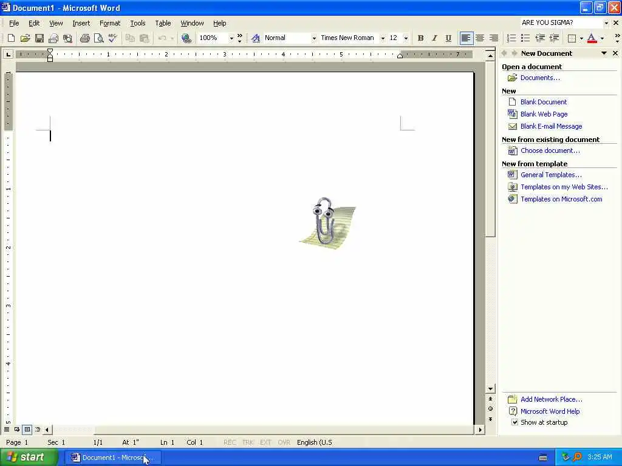Switch to Normal view icon

[x=7, y=429]
